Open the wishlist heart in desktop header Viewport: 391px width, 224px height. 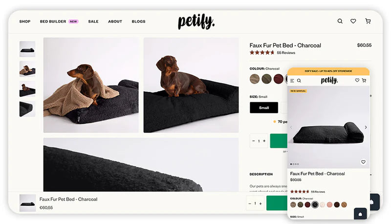[x=353, y=21]
